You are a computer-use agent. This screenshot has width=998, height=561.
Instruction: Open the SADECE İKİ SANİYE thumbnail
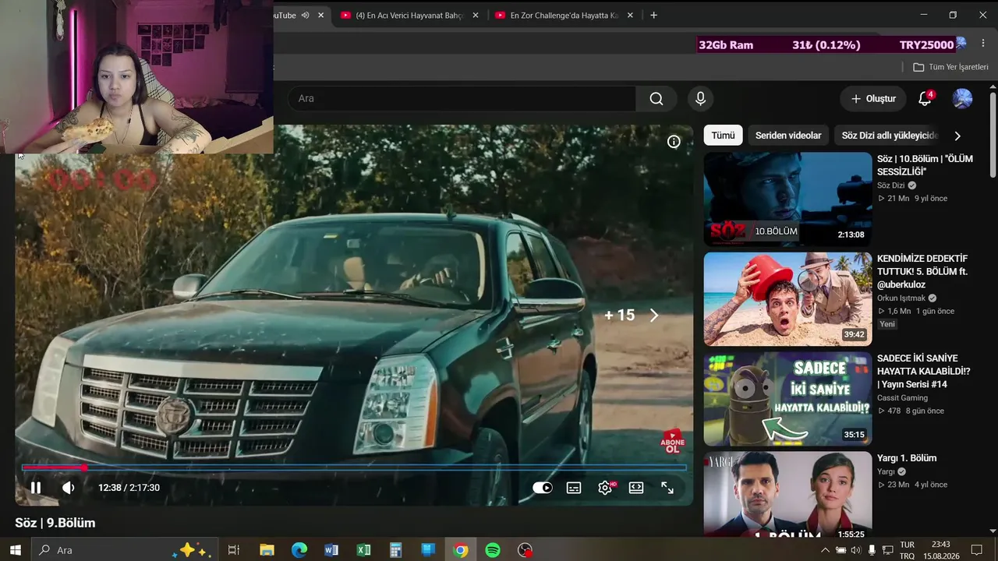787,398
